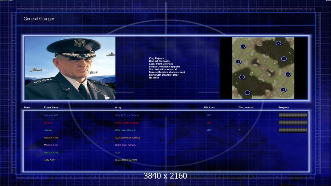Select the red player name in the China Infantry row
The width and height of the screenshot is (331, 186).
pos(48,123)
